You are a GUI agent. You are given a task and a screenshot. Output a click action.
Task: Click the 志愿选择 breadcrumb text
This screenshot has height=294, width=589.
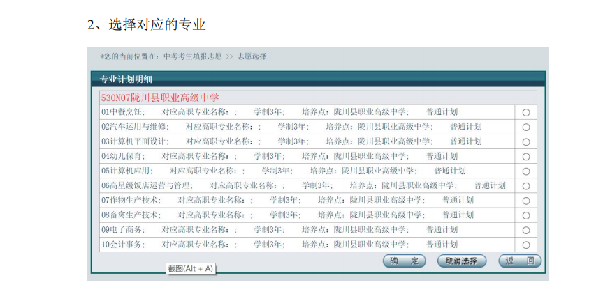(x=252, y=56)
